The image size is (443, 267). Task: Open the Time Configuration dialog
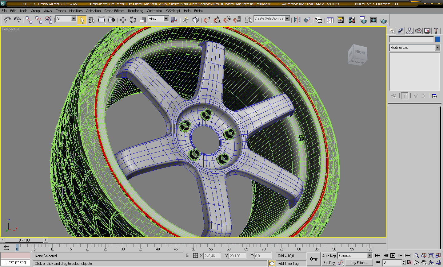[409, 262]
